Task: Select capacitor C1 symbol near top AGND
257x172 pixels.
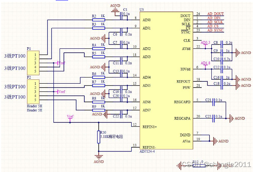Action: tap(121, 16)
